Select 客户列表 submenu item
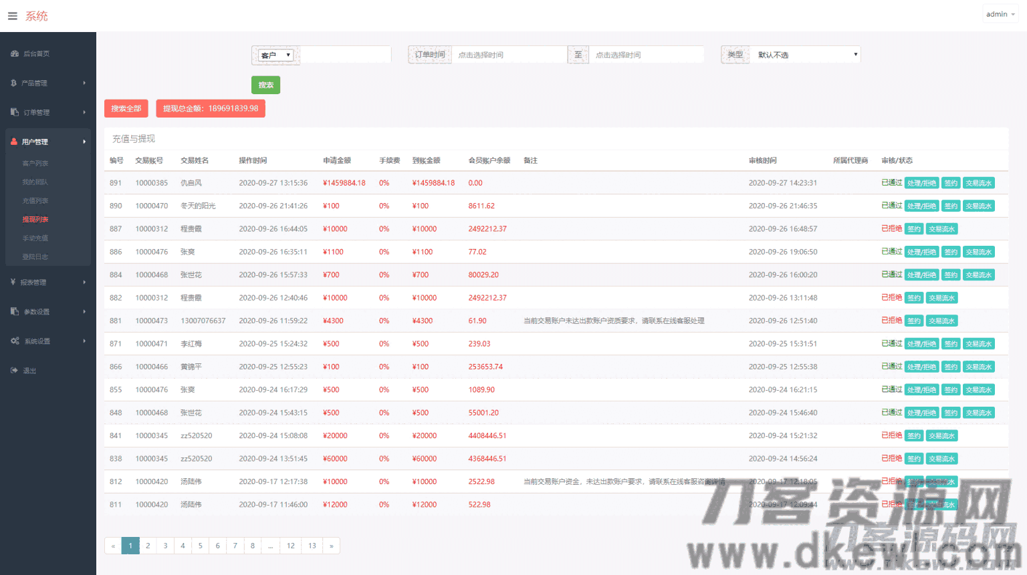1027x575 pixels. coord(35,163)
